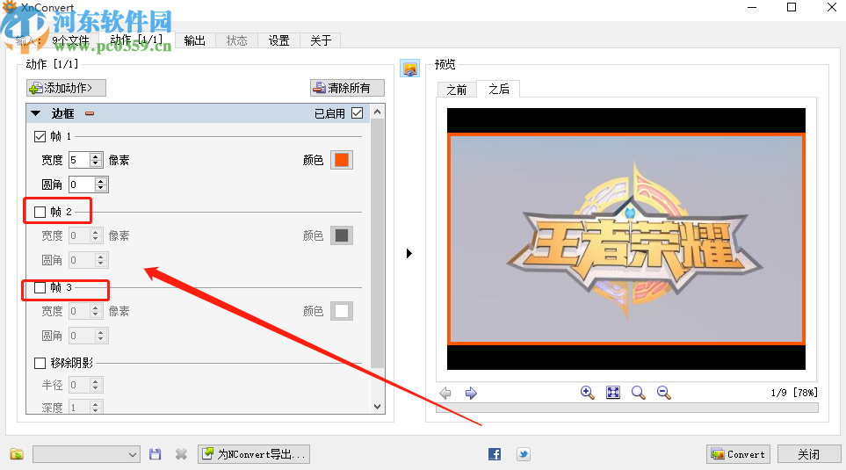The height and width of the screenshot is (470, 846).
Task: Pick the gray 帧 2 color swatch
Action: click(x=342, y=235)
